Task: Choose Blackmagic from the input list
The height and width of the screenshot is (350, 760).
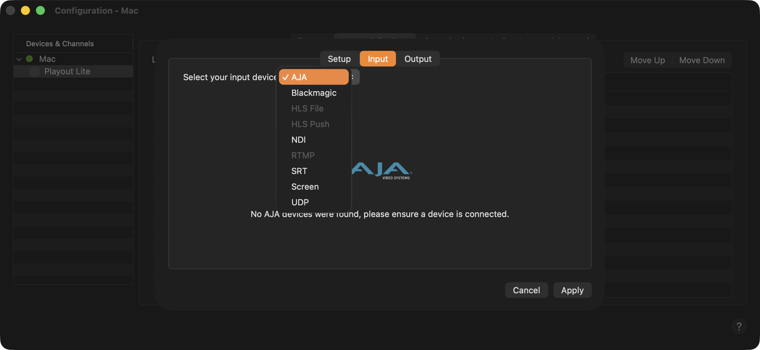Action: [314, 93]
